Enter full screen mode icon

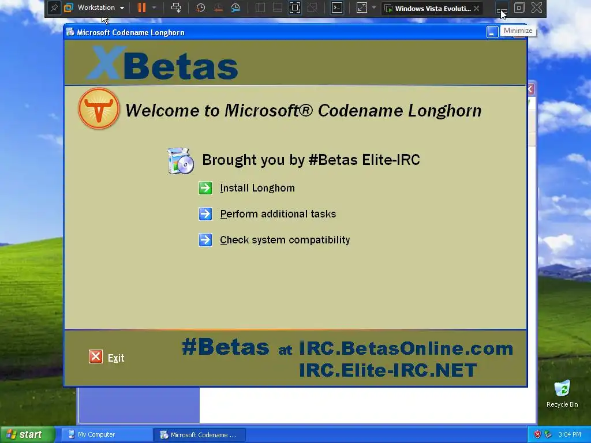tap(295, 7)
